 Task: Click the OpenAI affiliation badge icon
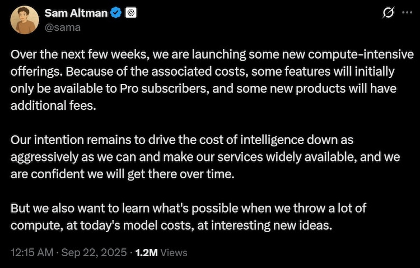click(x=131, y=12)
